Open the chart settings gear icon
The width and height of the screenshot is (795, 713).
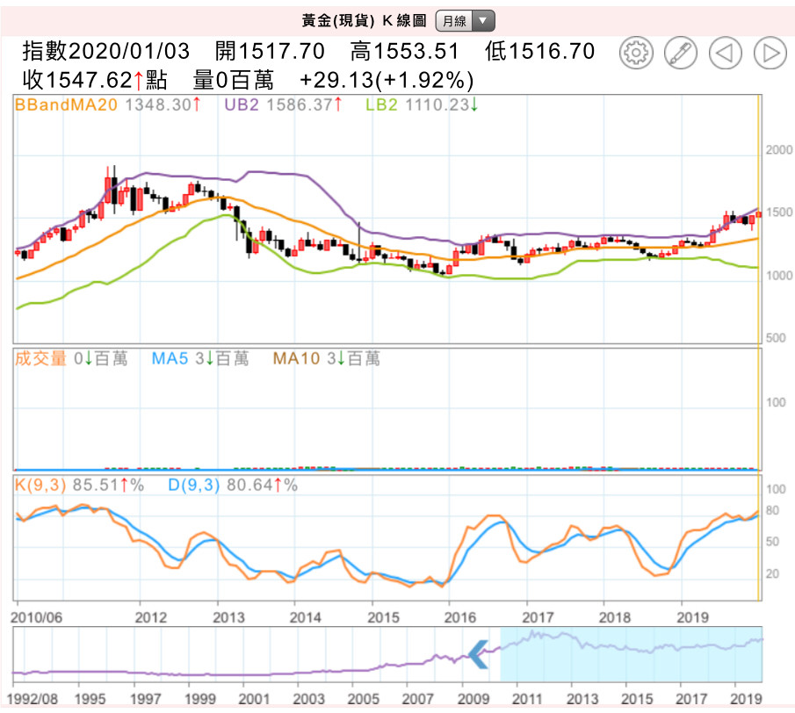(x=634, y=53)
